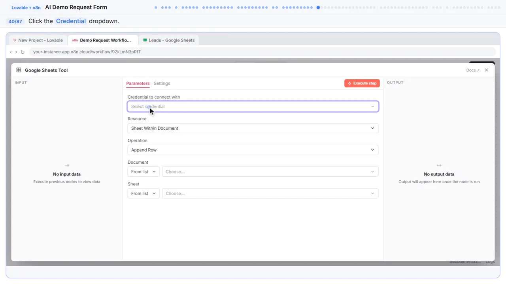Click the blue current step progress dot

point(318,7)
